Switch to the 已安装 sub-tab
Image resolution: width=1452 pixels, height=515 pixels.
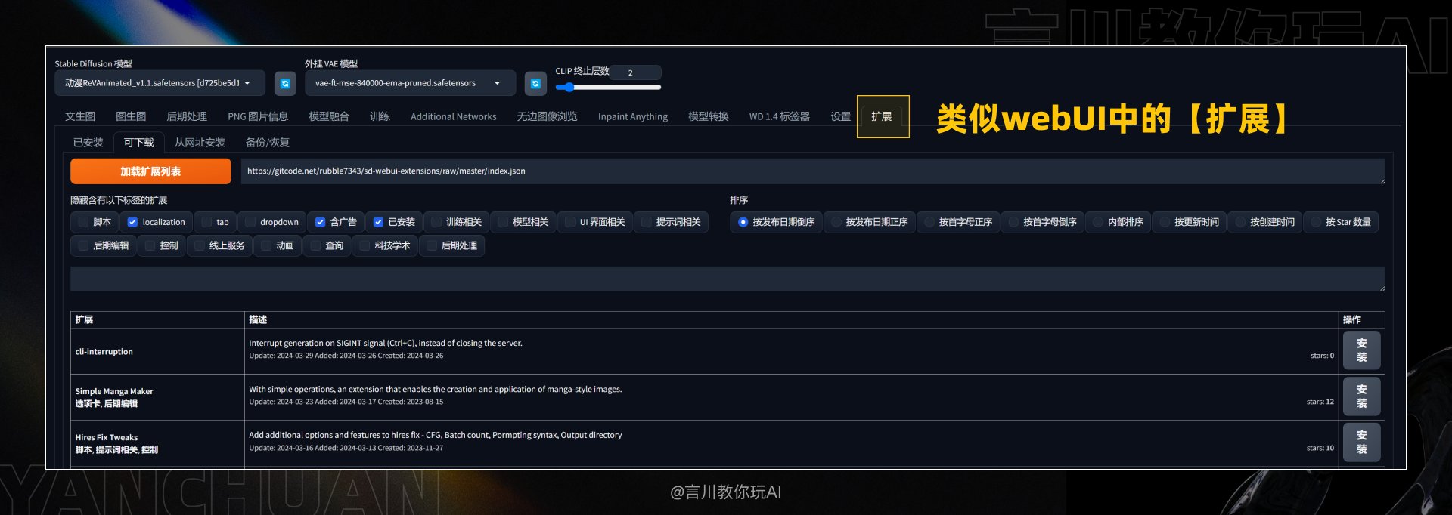coord(88,142)
